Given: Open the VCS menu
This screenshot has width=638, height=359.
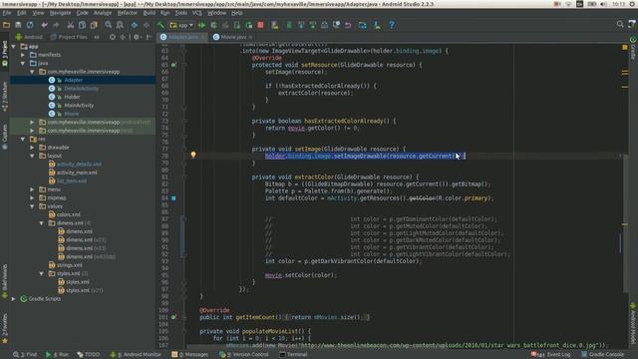Looking at the screenshot, I should 197,13.
